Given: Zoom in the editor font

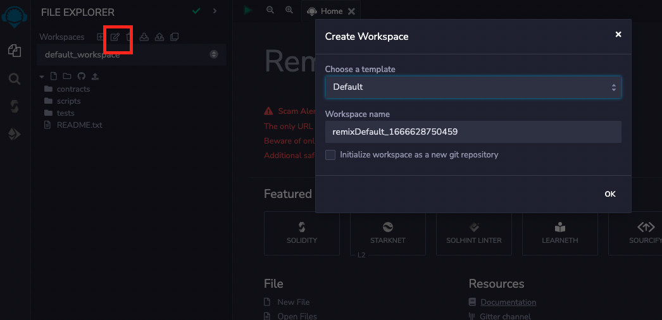Looking at the screenshot, I should pyautogui.click(x=289, y=10).
